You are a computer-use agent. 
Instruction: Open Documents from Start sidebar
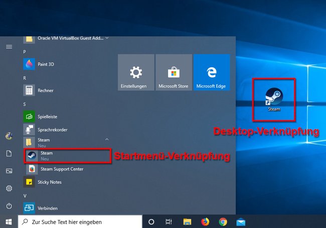[x=9, y=153]
